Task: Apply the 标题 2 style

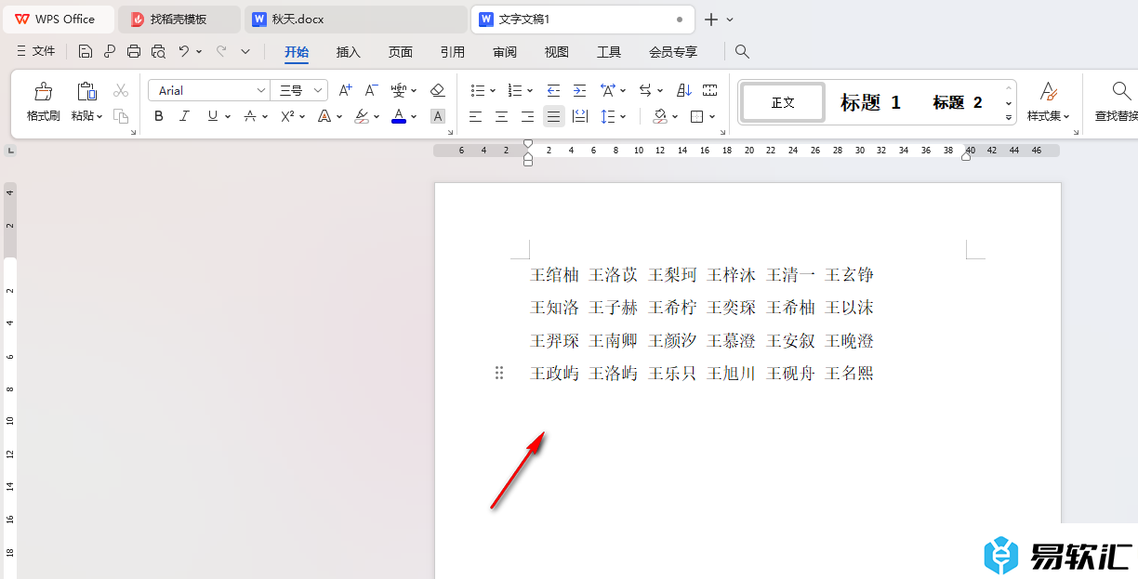Action: click(x=958, y=102)
